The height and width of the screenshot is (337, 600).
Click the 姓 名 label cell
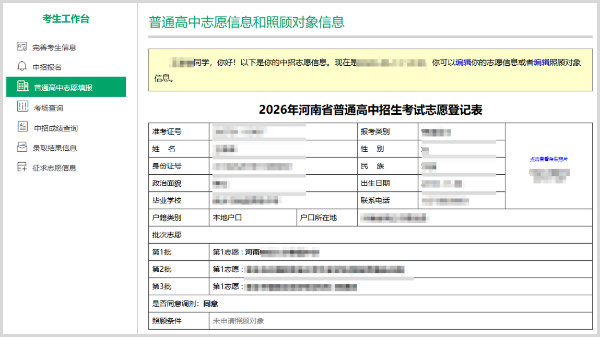pos(179,149)
